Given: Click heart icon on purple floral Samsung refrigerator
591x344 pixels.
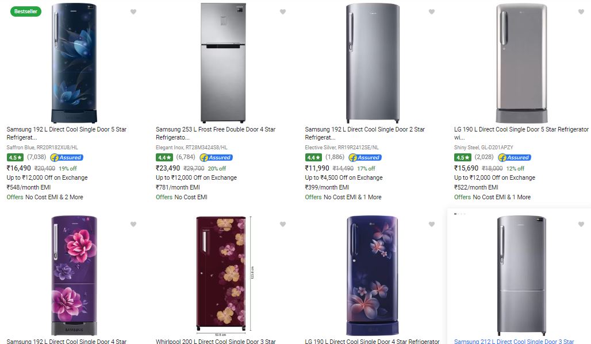Looking at the screenshot, I should [133, 225].
